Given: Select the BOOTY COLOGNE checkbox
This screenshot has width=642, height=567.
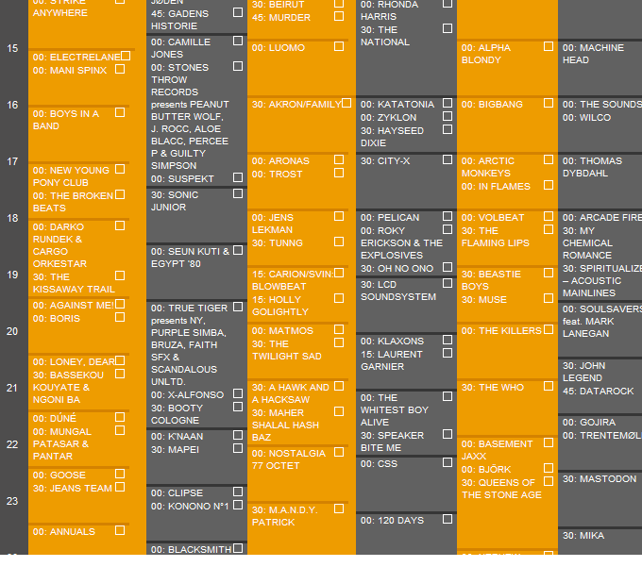Looking at the screenshot, I should pos(238,407).
